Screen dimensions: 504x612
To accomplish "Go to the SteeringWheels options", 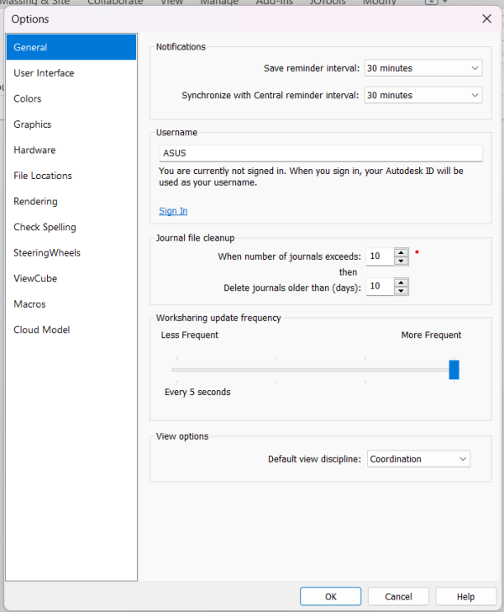I will pos(47,253).
